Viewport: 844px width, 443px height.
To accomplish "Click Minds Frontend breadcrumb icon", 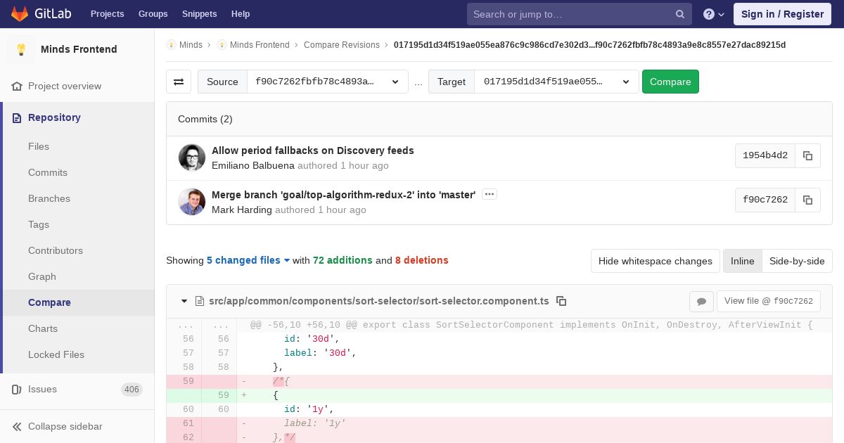I will tap(222, 44).
